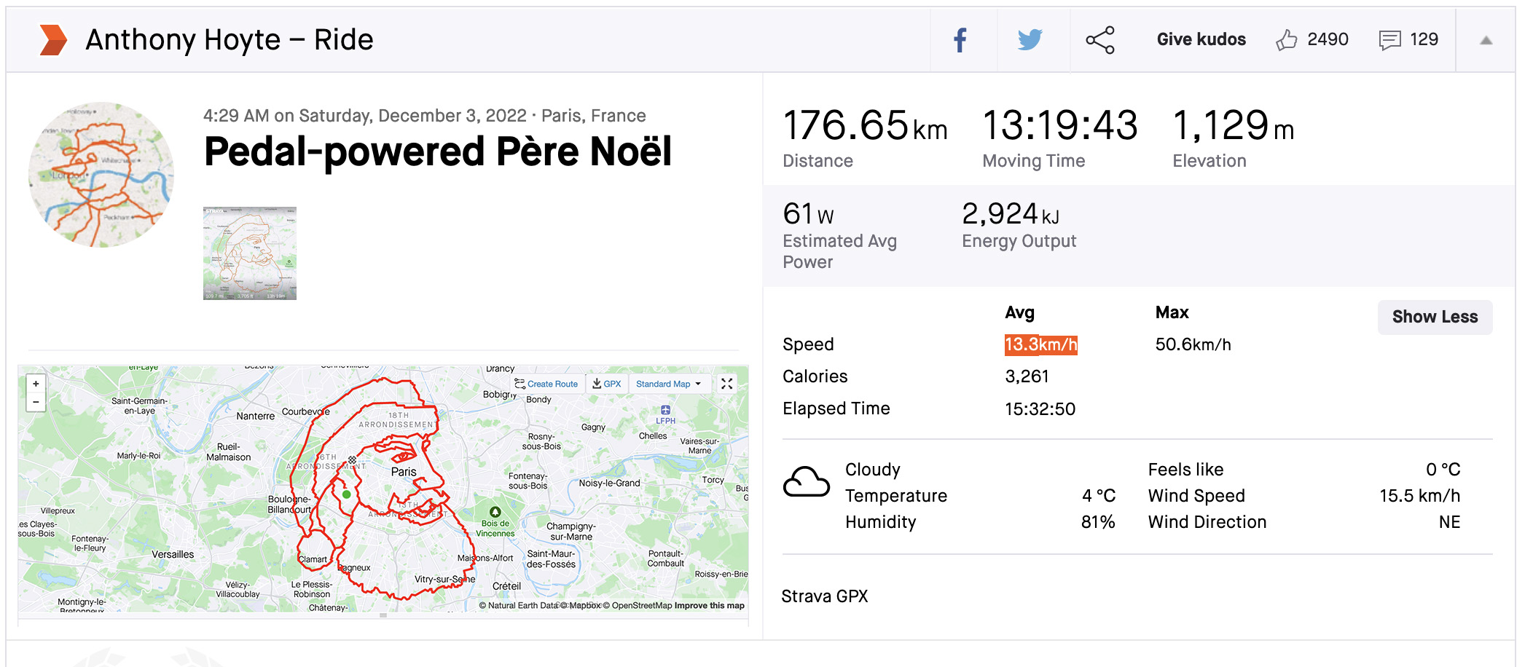Screen dimensions: 1533x667
Task: Share ride on Twitter
Action: (1030, 40)
